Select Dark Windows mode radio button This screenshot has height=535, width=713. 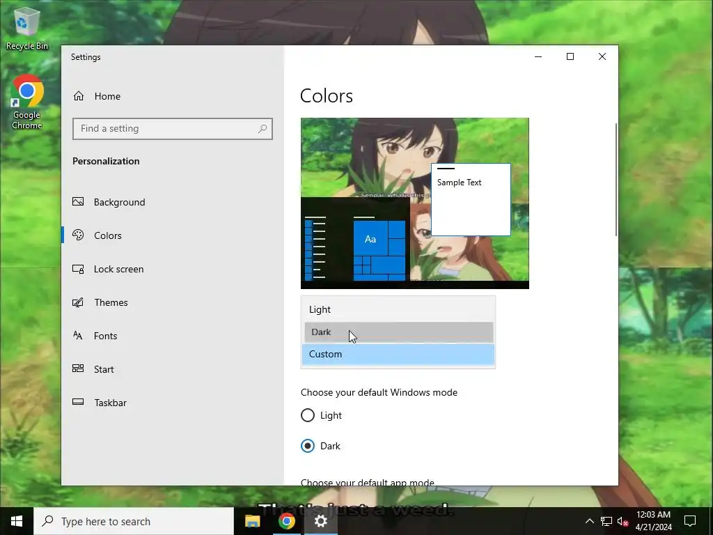tap(308, 446)
